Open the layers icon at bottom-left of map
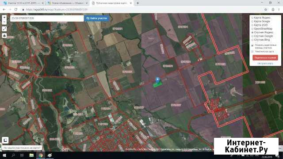 5,140
